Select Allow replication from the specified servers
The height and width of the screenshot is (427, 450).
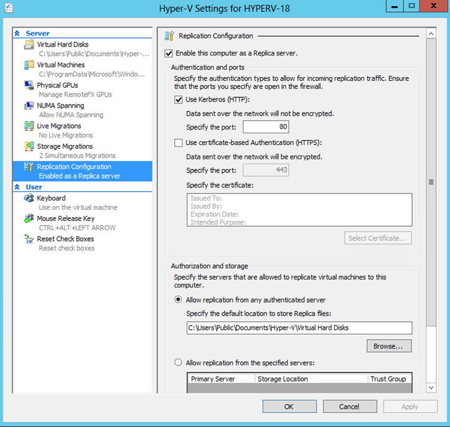(x=178, y=362)
